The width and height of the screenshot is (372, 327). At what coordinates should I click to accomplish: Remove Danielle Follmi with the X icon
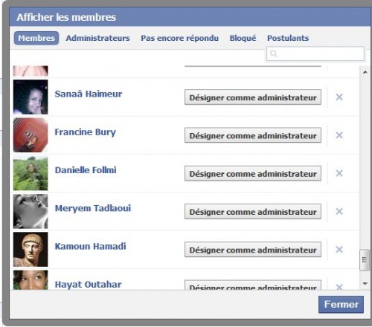click(339, 173)
